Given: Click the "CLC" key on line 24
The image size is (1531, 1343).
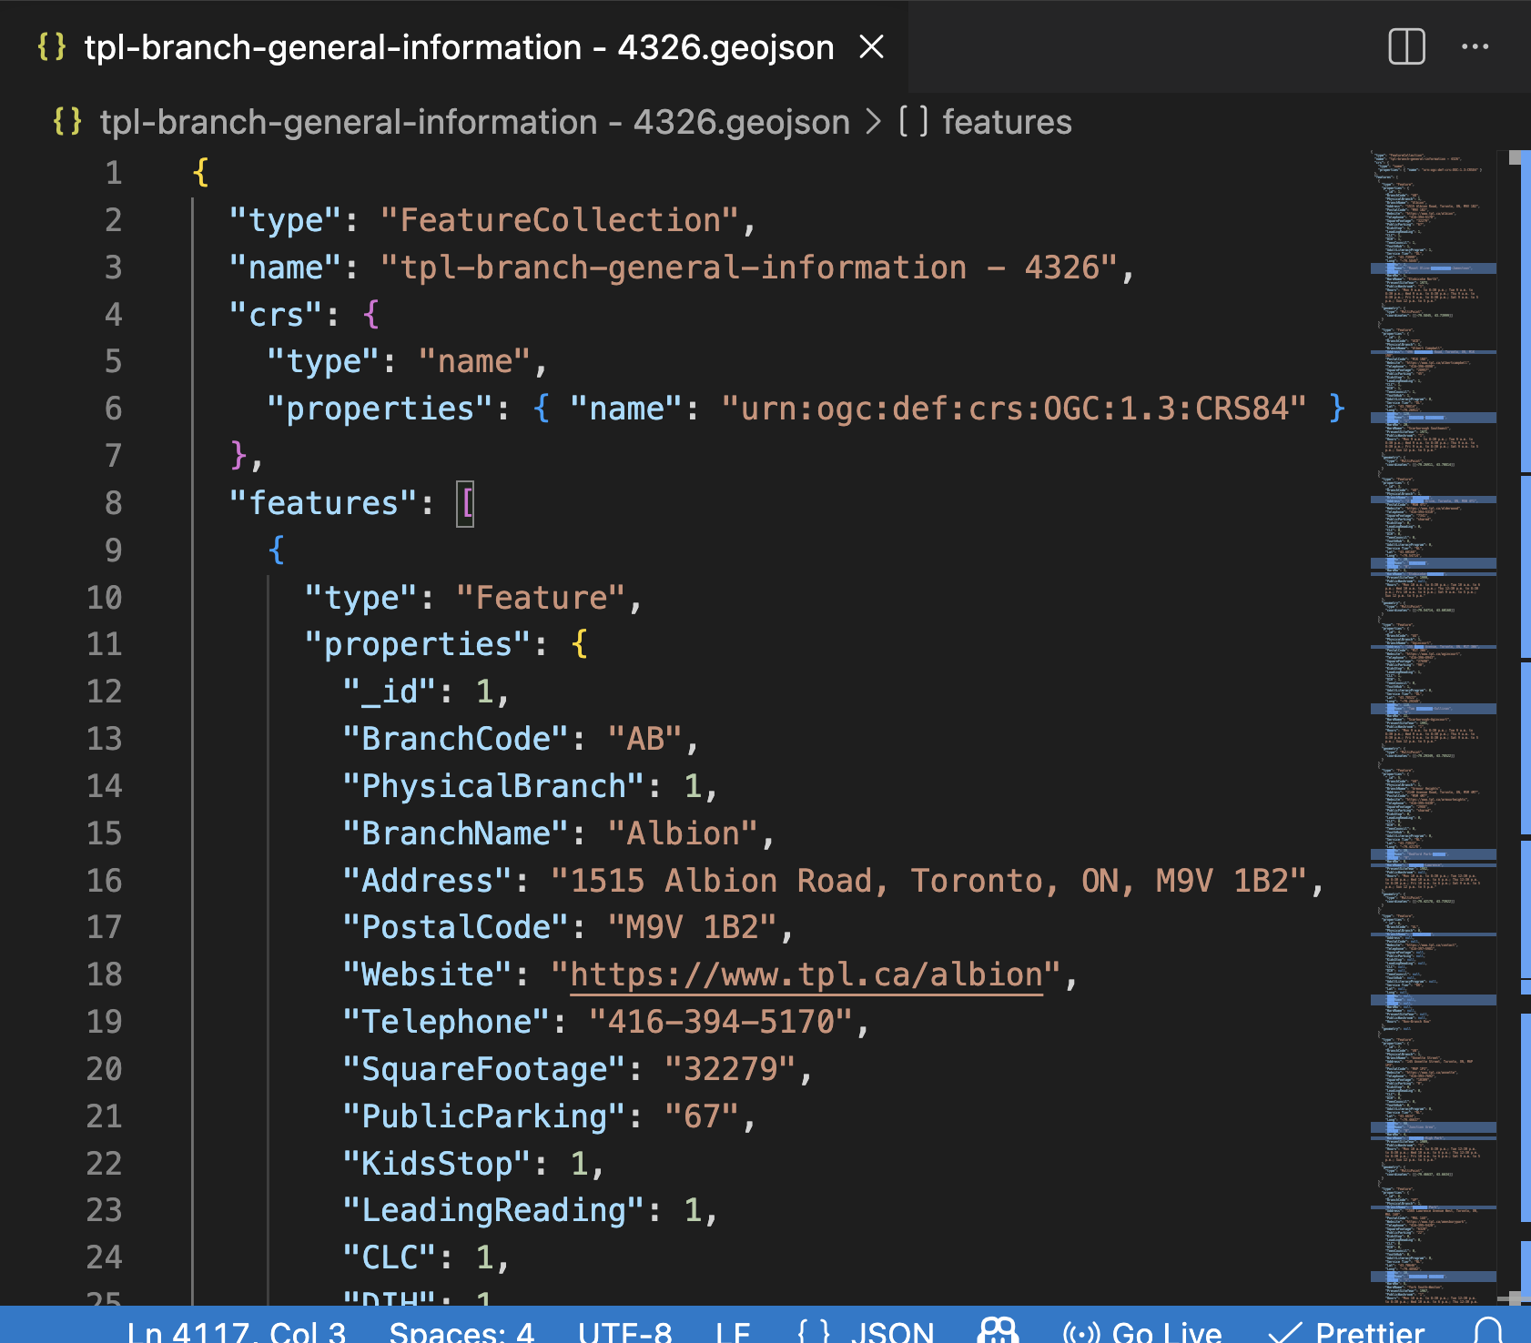Looking at the screenshot, I should [390, 1257].
